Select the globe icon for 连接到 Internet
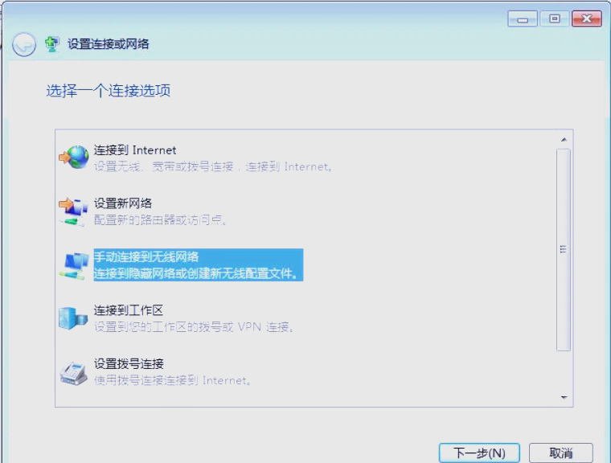Viewport: 611px width, 463px height. pos(74,157)
